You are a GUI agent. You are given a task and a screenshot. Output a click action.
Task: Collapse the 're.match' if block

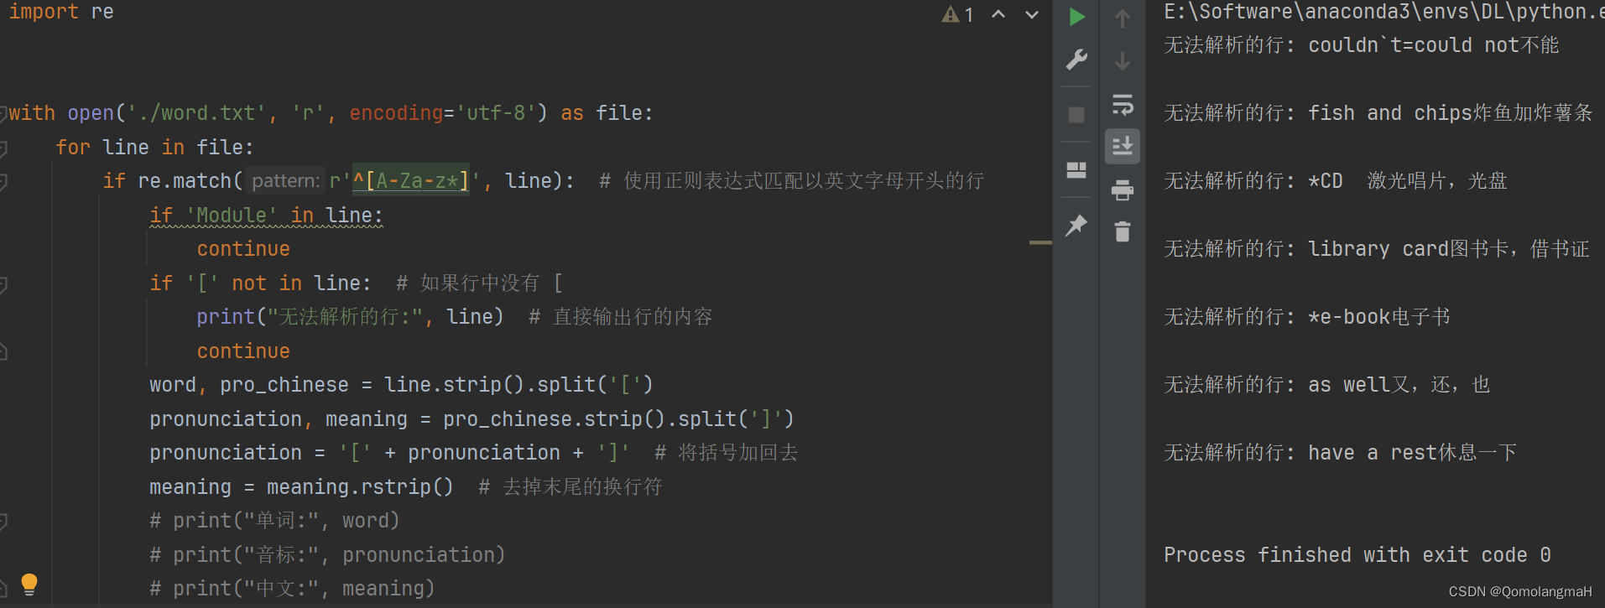[x=3, y=181]
